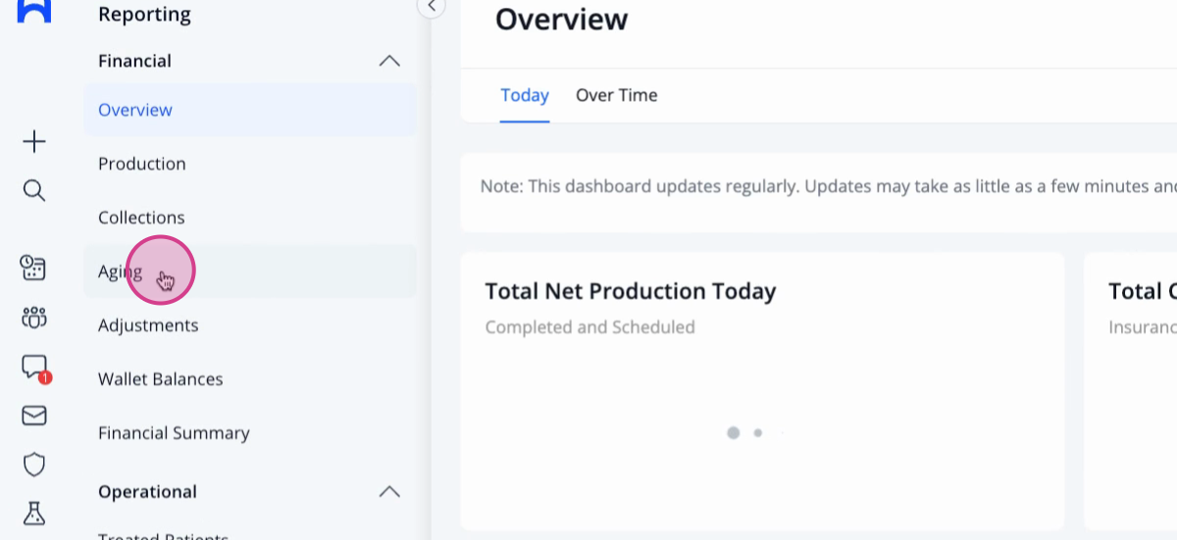This screenshot has height=540, width=1177.
Task: Click the Completed and Scheduled subtitle
Action: tap(589, 327)
